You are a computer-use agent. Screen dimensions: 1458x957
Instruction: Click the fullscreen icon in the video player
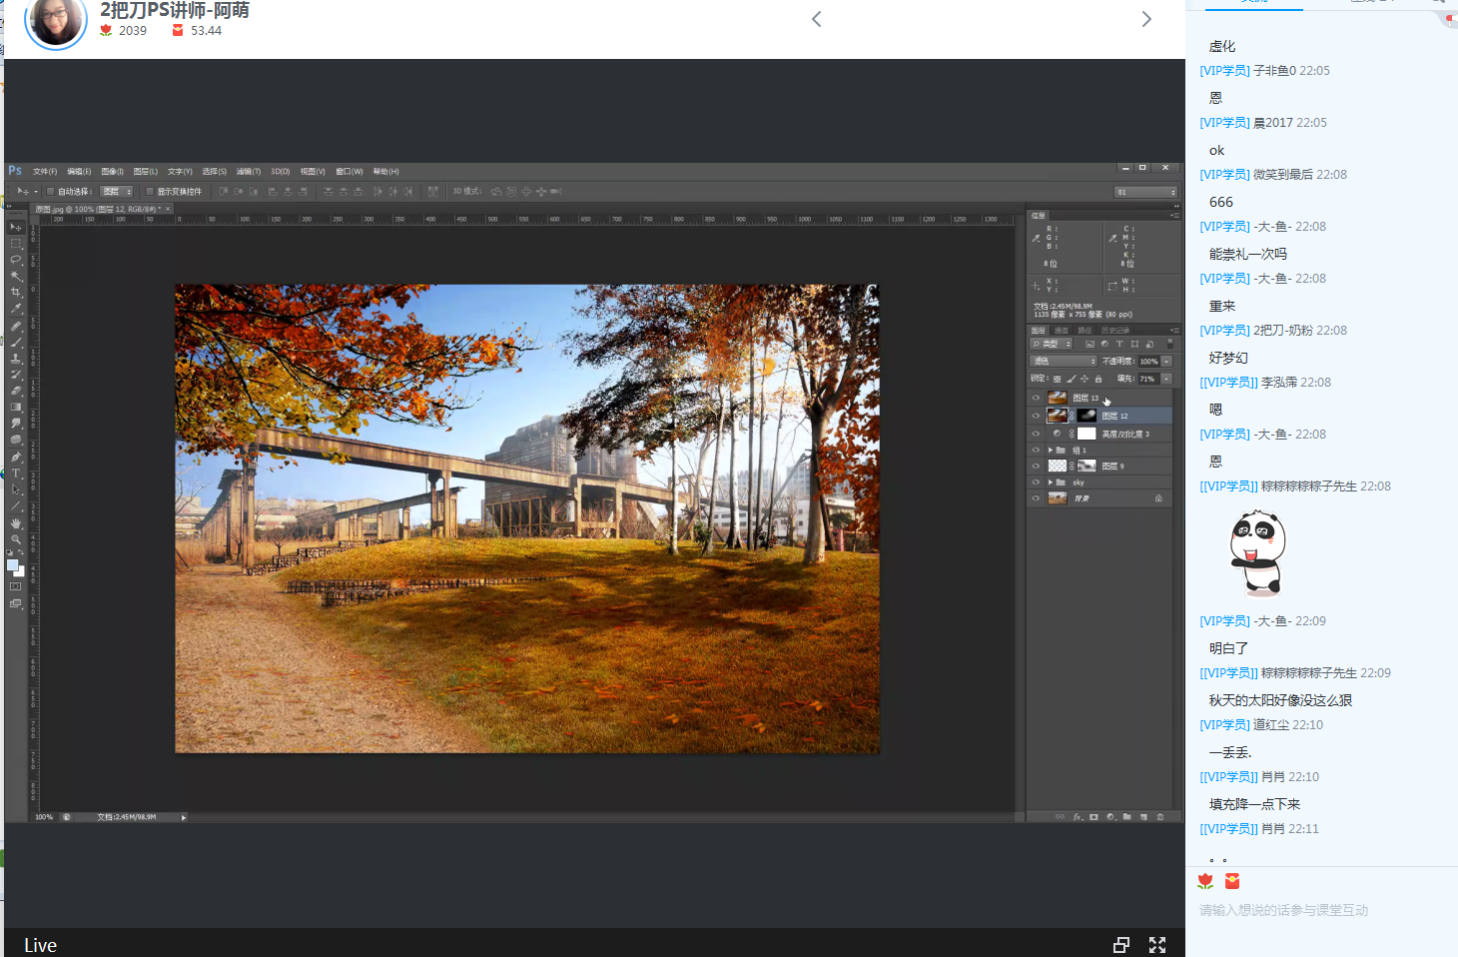1157,945
